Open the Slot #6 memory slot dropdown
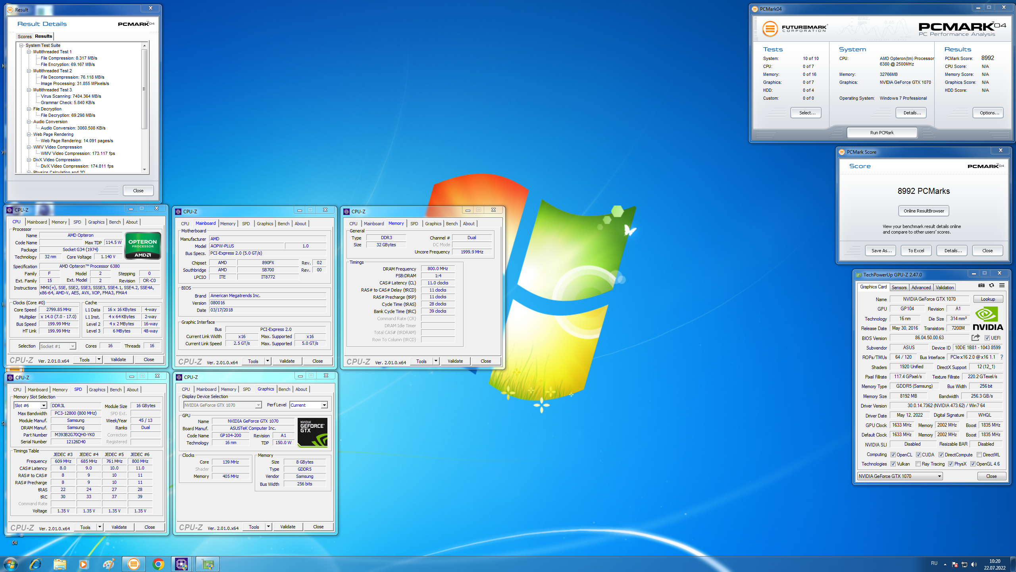This screenshot has height=572, width=1016. pos(30,406)
